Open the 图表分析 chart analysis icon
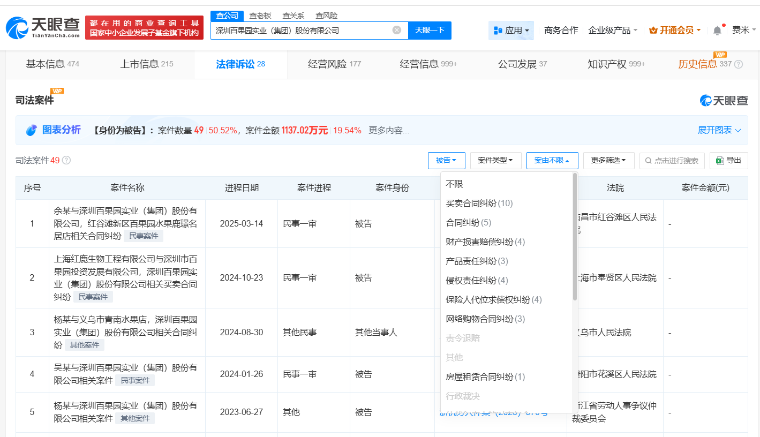This screenshot has width=760, height=437. point(31,130)
